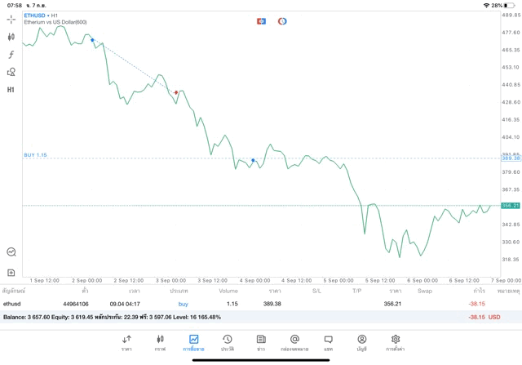
Task: Open the ประวัติ history tab
Action: (x=228, y=343)
